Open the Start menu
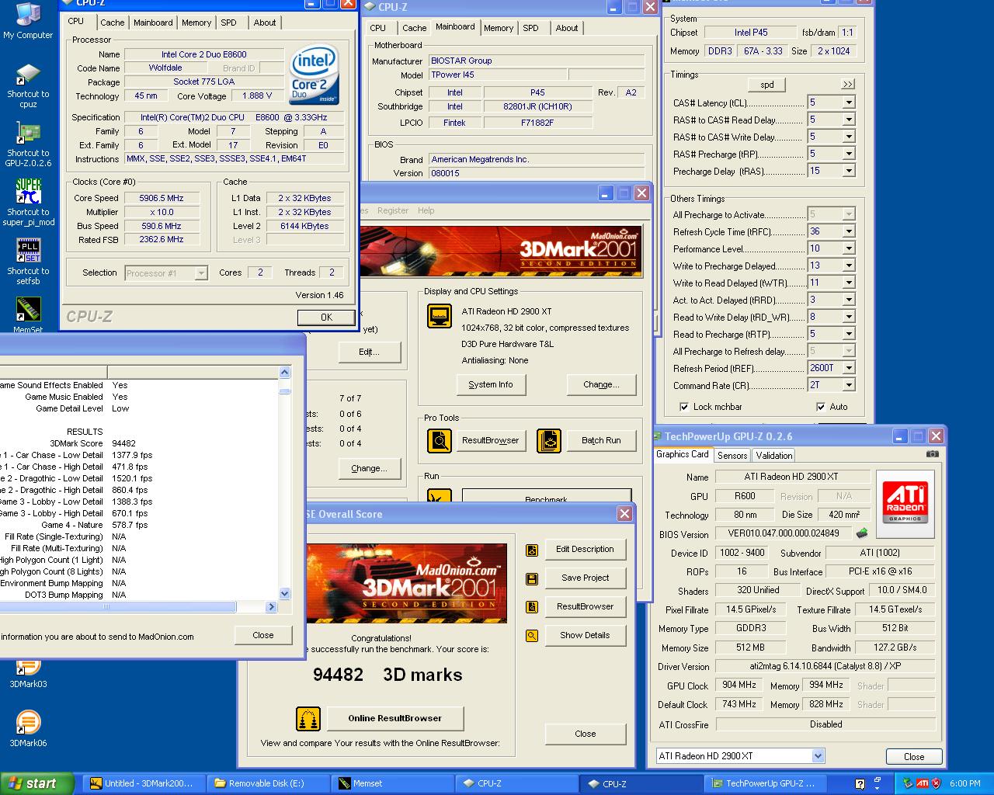994x795 pixels. click(37, 783)
